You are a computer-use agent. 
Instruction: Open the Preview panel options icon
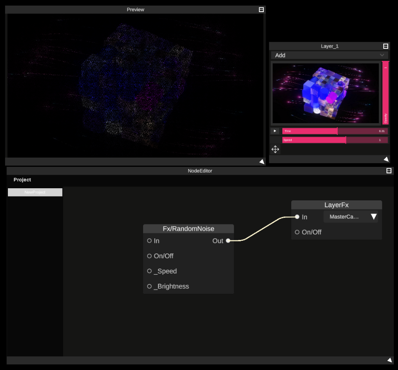[261, 9]
